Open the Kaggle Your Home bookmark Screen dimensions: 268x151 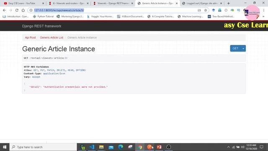pos(100,16)
